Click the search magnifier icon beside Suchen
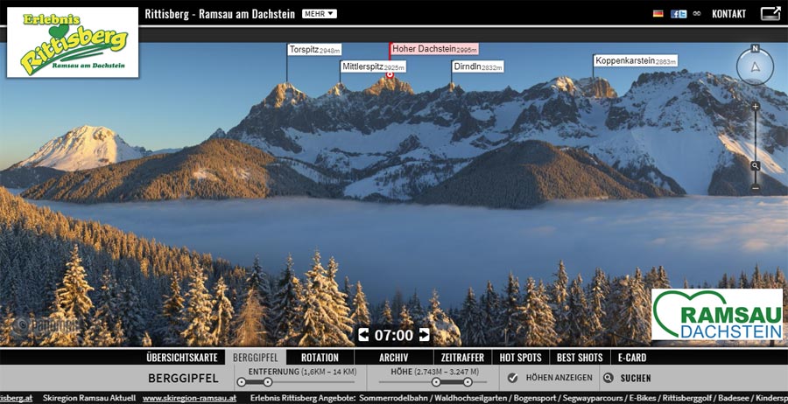The width and height of the screenshot is (788, 404). click(x=609, y=378)
